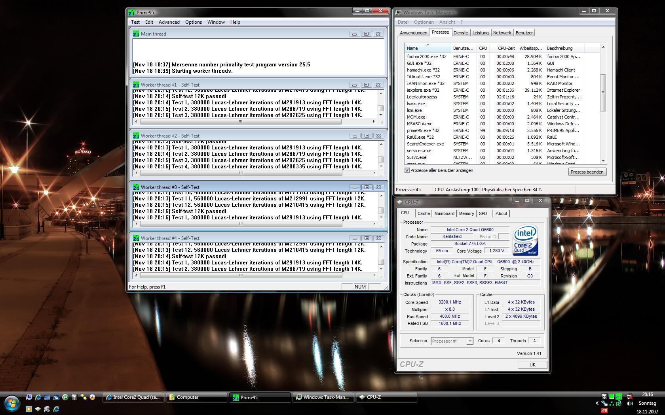Viewport: 665px width, 415px height.
Task: Open the lower Internet Explorer quick launch icon
Action: tap(56, 409)
